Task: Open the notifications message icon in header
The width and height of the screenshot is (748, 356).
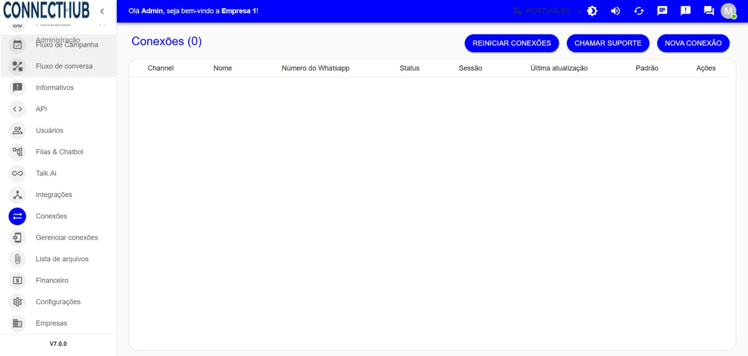Action: [662, 11]
